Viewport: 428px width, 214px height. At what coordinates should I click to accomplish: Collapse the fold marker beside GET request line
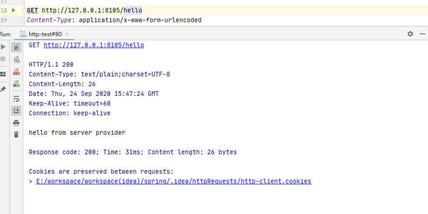[24, 10]
